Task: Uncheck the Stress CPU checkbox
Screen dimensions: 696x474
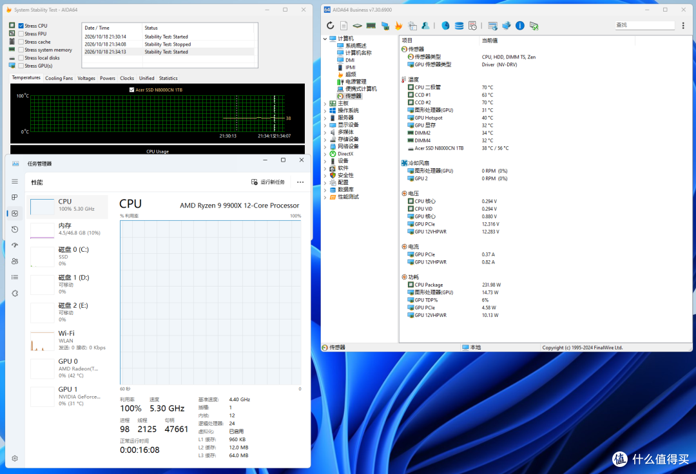Action: tap(21, 26)
